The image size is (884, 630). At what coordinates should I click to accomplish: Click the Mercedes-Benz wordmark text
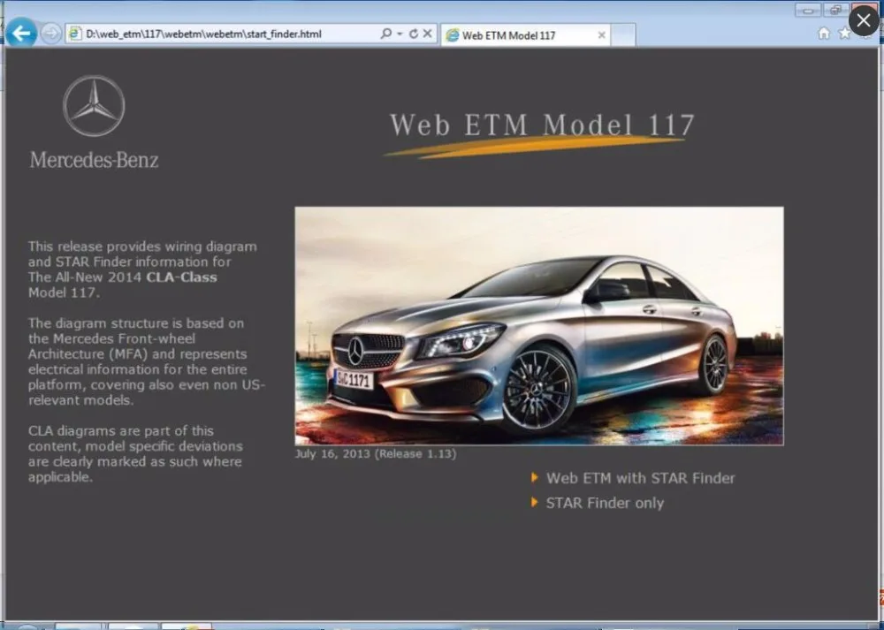(95, 160)
